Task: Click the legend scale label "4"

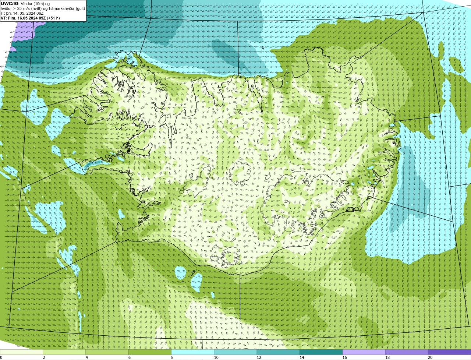Action: 86,357
